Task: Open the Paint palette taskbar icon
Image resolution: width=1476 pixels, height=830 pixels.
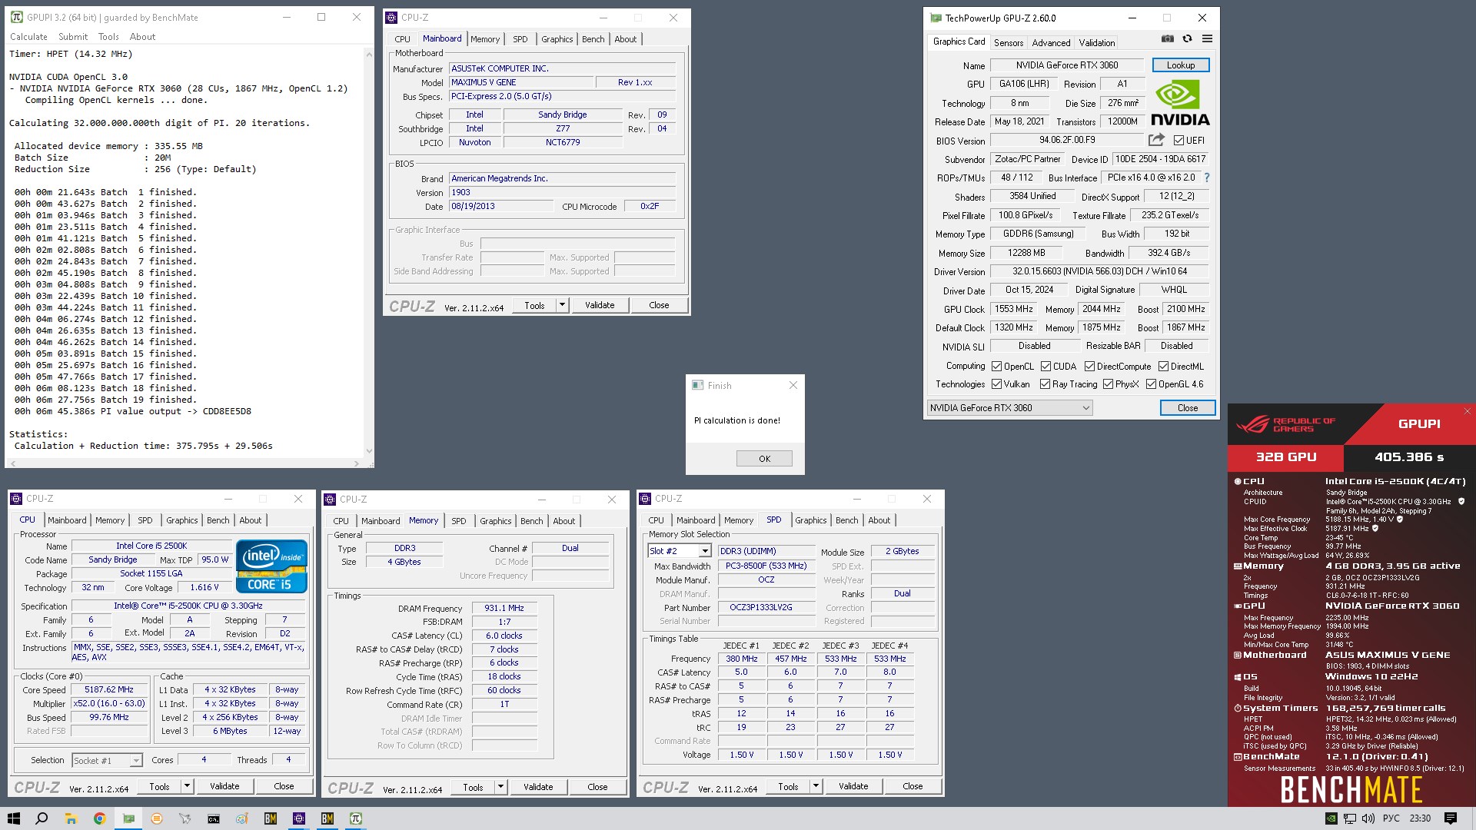Action: 241,818
